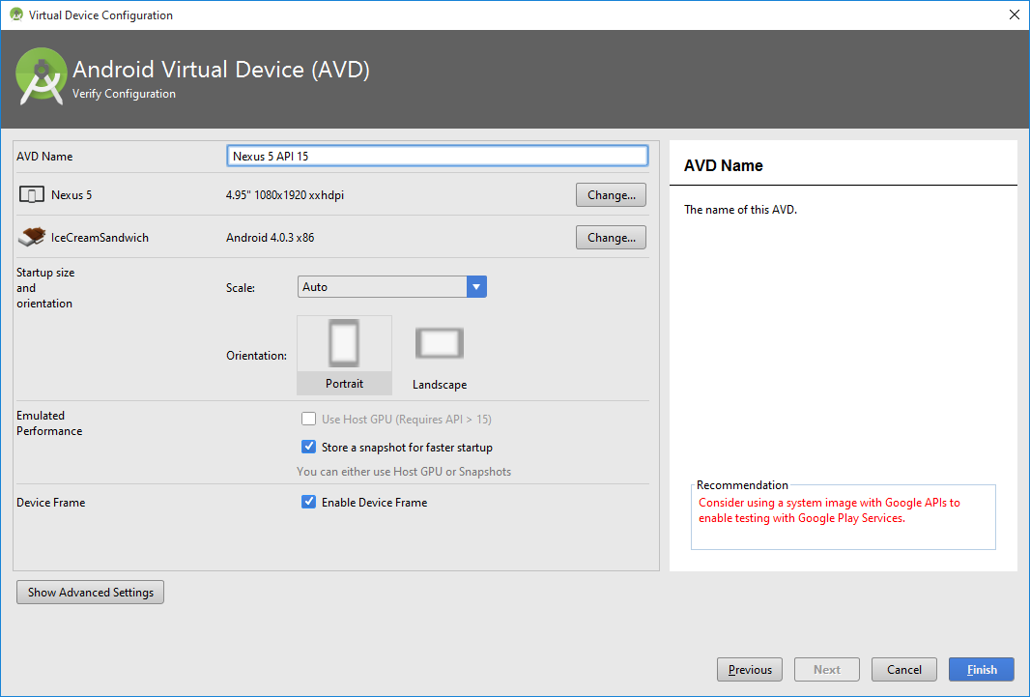
Task: Toggle Enable Device Frame checkbox
Action: 308,502
